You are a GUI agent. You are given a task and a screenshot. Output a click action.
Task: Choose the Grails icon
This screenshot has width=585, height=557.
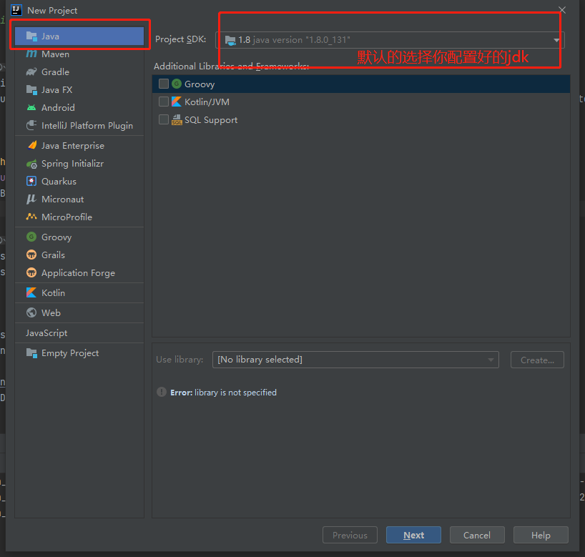pyautogui.click(x=31, y=255)
